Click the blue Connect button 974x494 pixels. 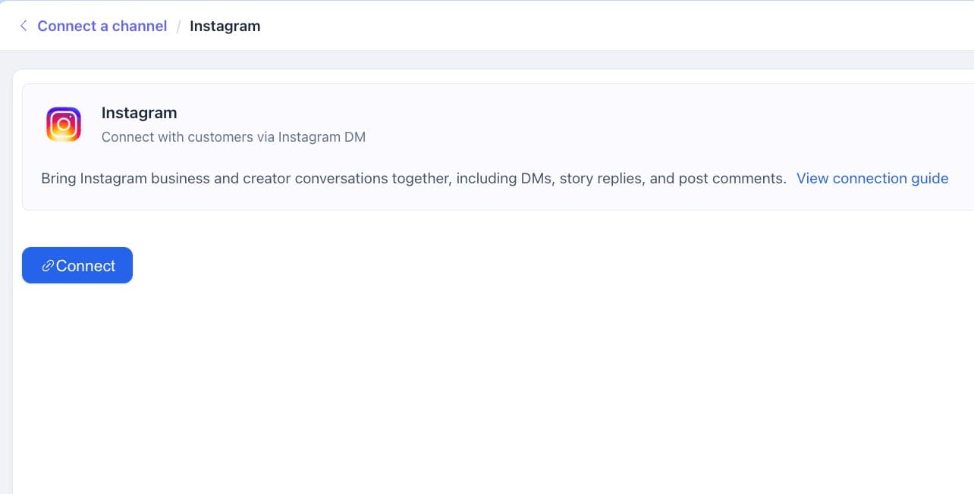[x=77, y=265]
